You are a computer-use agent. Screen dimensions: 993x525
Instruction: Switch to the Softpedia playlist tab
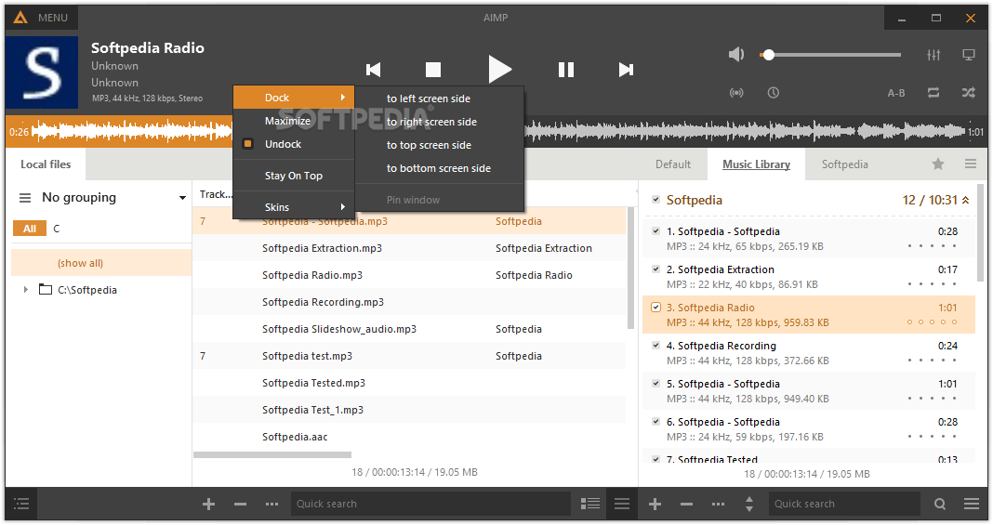coord(845,164)
